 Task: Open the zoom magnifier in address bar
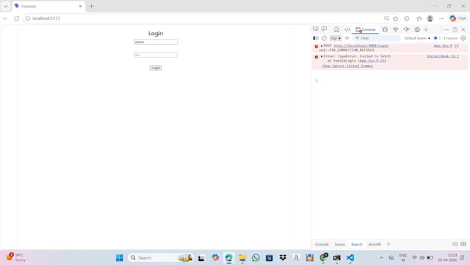(386, 18)
